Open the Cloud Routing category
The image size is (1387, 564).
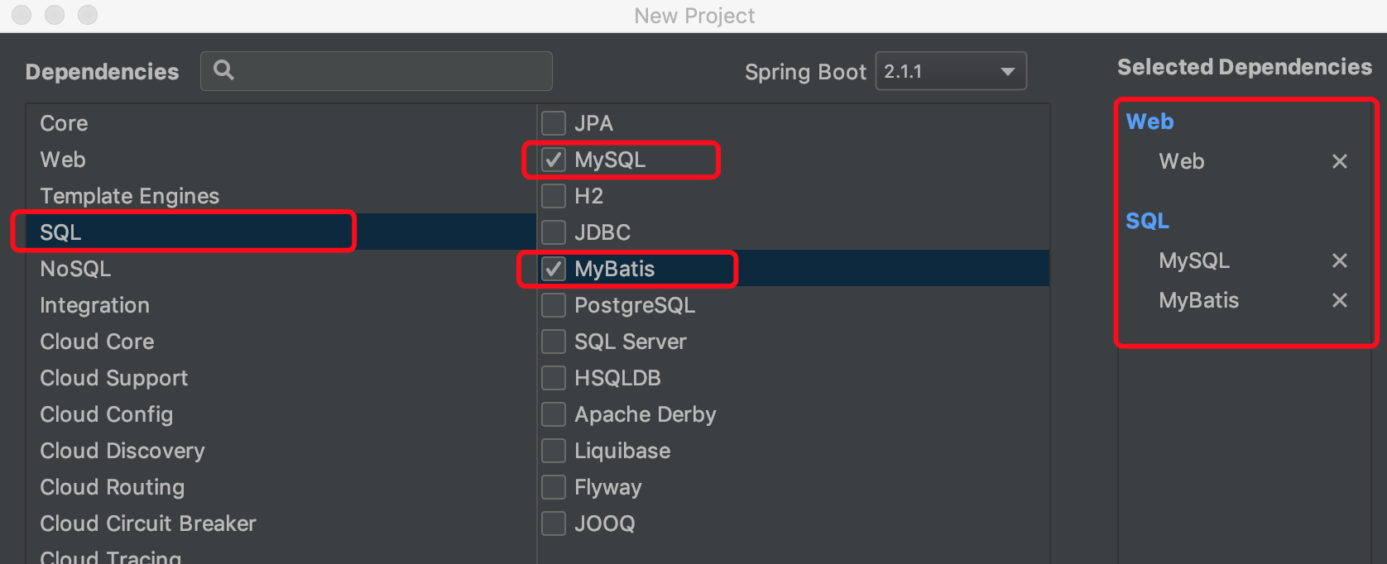pos(281,487)
